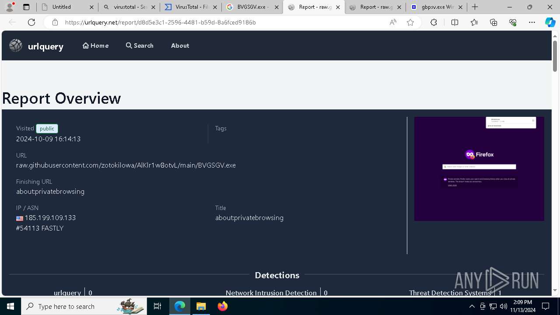This screenshot has height=315, width=560.
Task: Open the Firefox page screenshot thumbnail
Action: [479, 169]
